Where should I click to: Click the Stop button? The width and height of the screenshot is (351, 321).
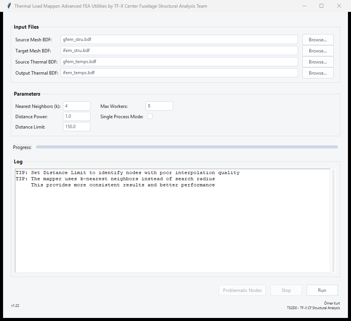pos(286,290)
